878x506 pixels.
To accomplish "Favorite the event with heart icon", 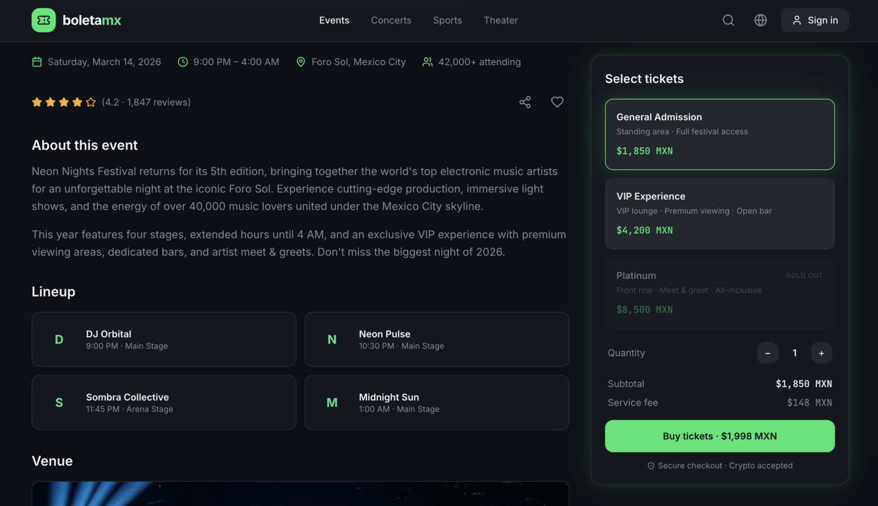I will click(557, 102).
